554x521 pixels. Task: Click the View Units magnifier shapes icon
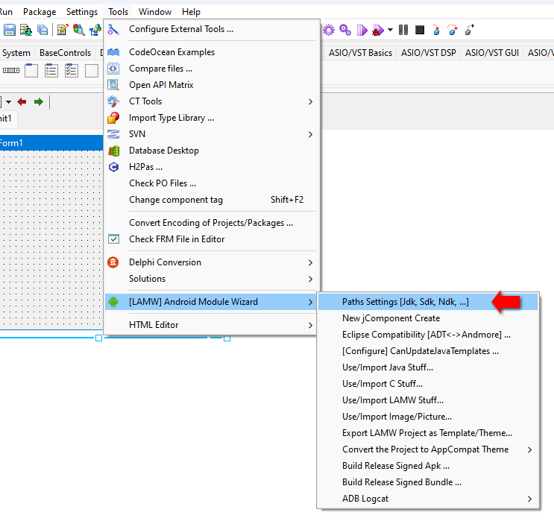[79, 30]
